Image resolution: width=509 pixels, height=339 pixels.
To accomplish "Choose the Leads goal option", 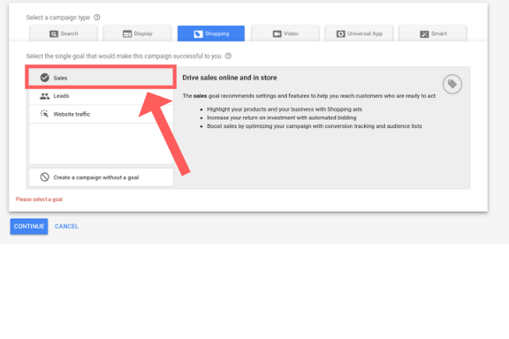I will coord(101,96).
